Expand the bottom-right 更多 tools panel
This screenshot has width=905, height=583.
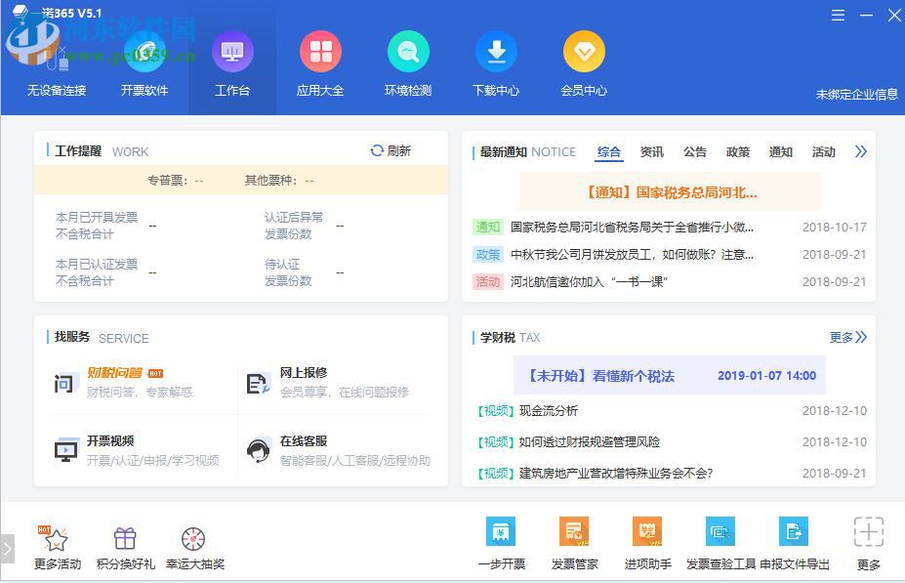[868, 540]
